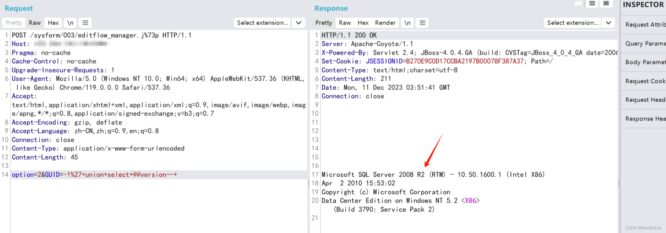
Task: Click the Apr 2 2010 build date line
Action: [x=358, y=183]
